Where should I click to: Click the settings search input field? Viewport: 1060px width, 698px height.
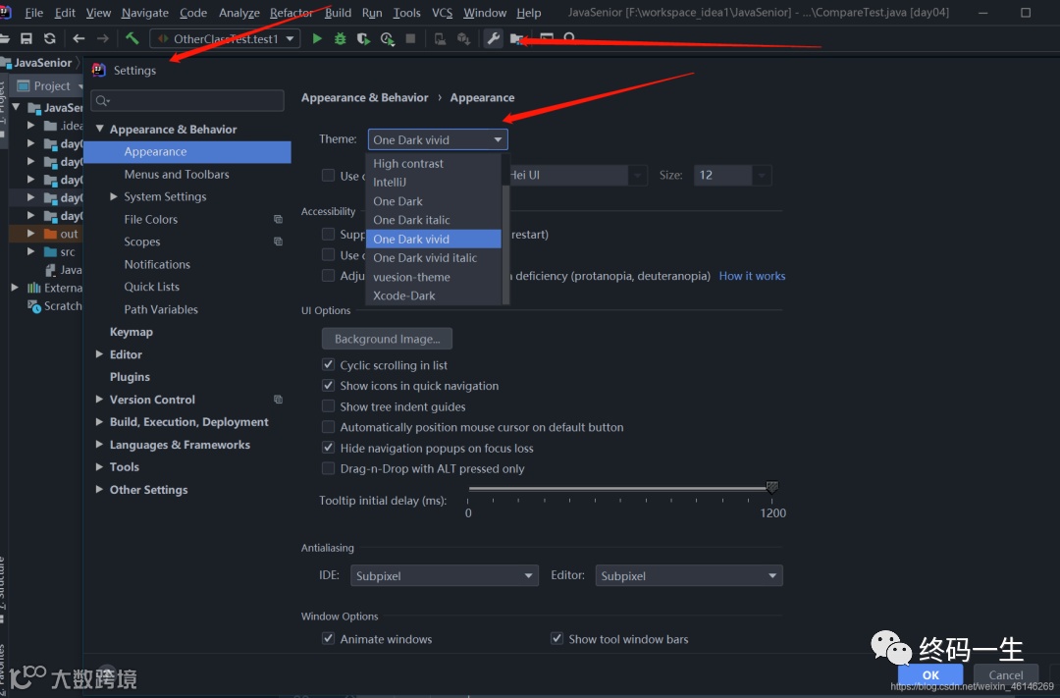(187, 100)
